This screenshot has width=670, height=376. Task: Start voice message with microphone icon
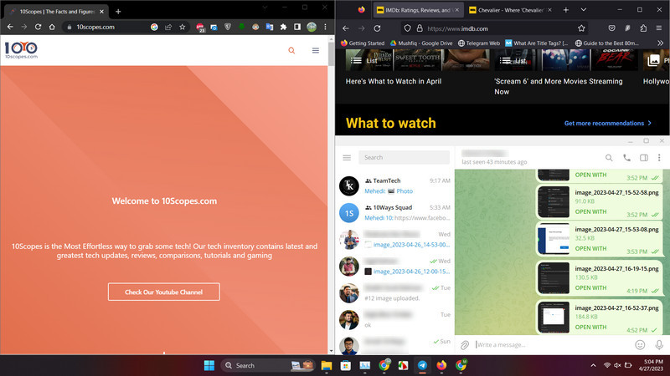click(659, 345)
